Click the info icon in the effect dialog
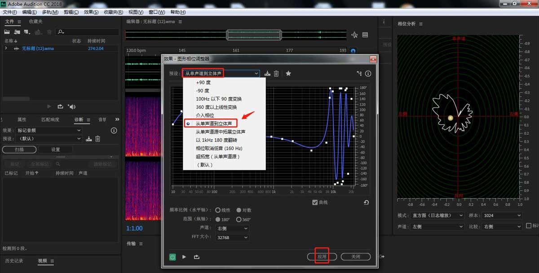 [368, 74]
